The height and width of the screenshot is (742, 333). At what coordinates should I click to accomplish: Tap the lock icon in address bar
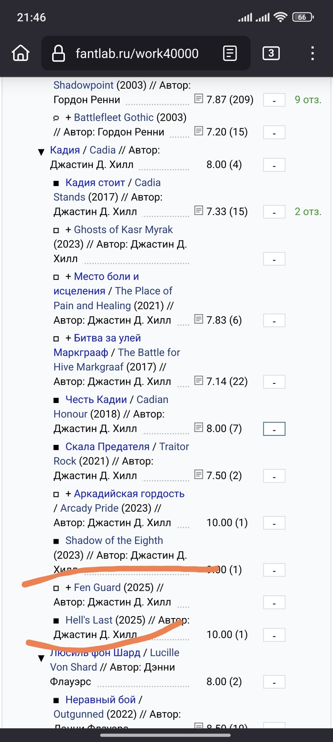point(59,53)
